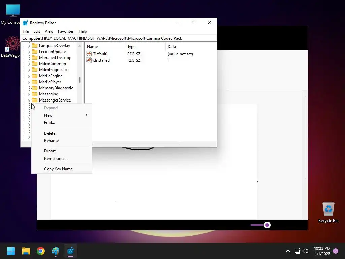Choose Rename from context menu
Image resolution: width=345 pixels, height=259 pixels.
[62, 141]
